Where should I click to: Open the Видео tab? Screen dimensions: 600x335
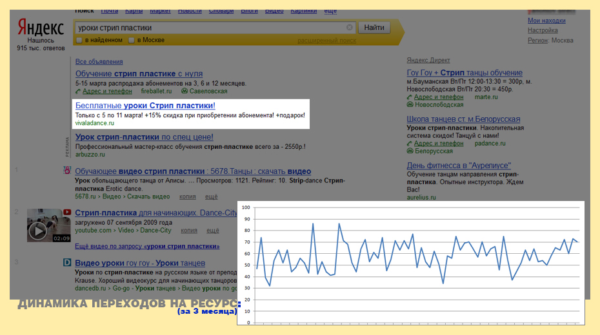point(274,11)
